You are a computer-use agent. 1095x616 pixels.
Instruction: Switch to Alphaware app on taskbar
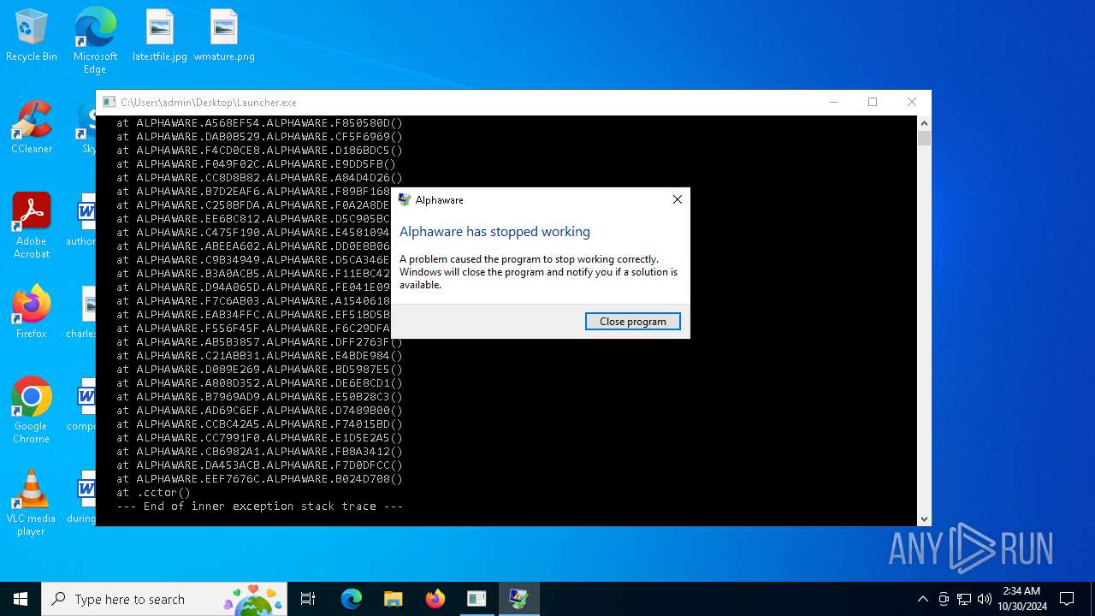(518, 599)
